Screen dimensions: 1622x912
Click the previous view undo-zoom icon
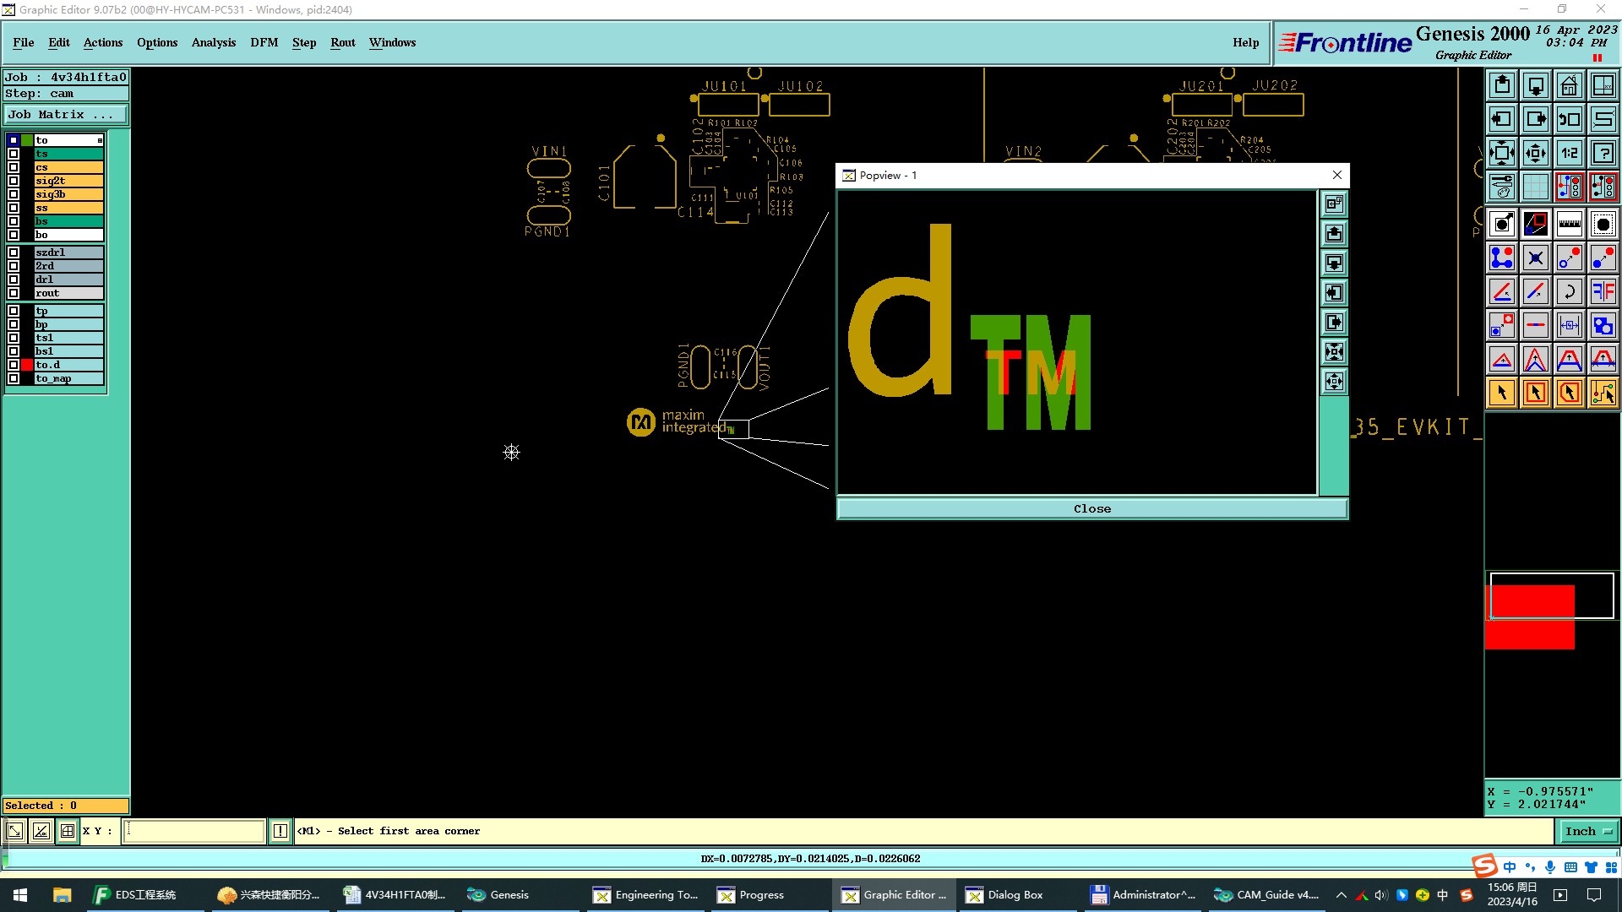point(1569,119)
